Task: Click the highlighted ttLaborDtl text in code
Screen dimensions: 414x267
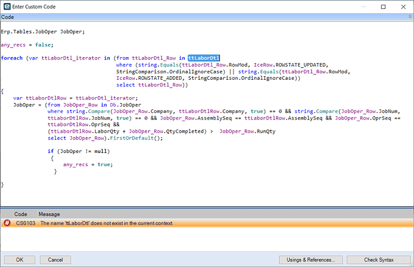Action: (x=203, y=58)
